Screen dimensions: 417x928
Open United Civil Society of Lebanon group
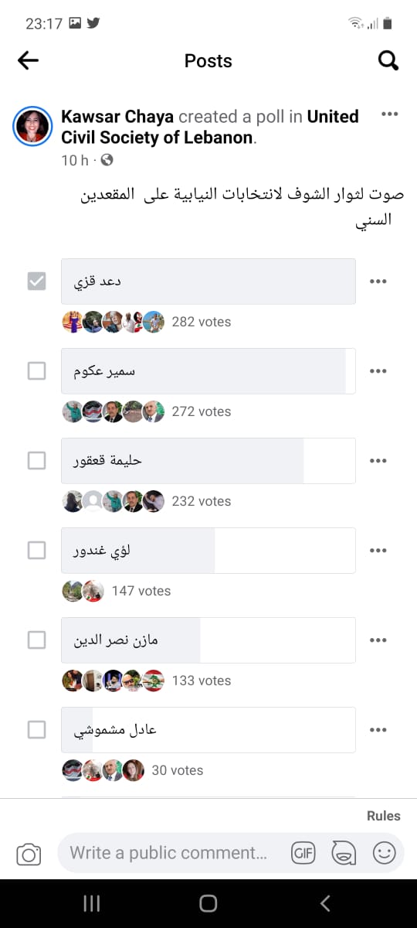click(x=209, y=127)
